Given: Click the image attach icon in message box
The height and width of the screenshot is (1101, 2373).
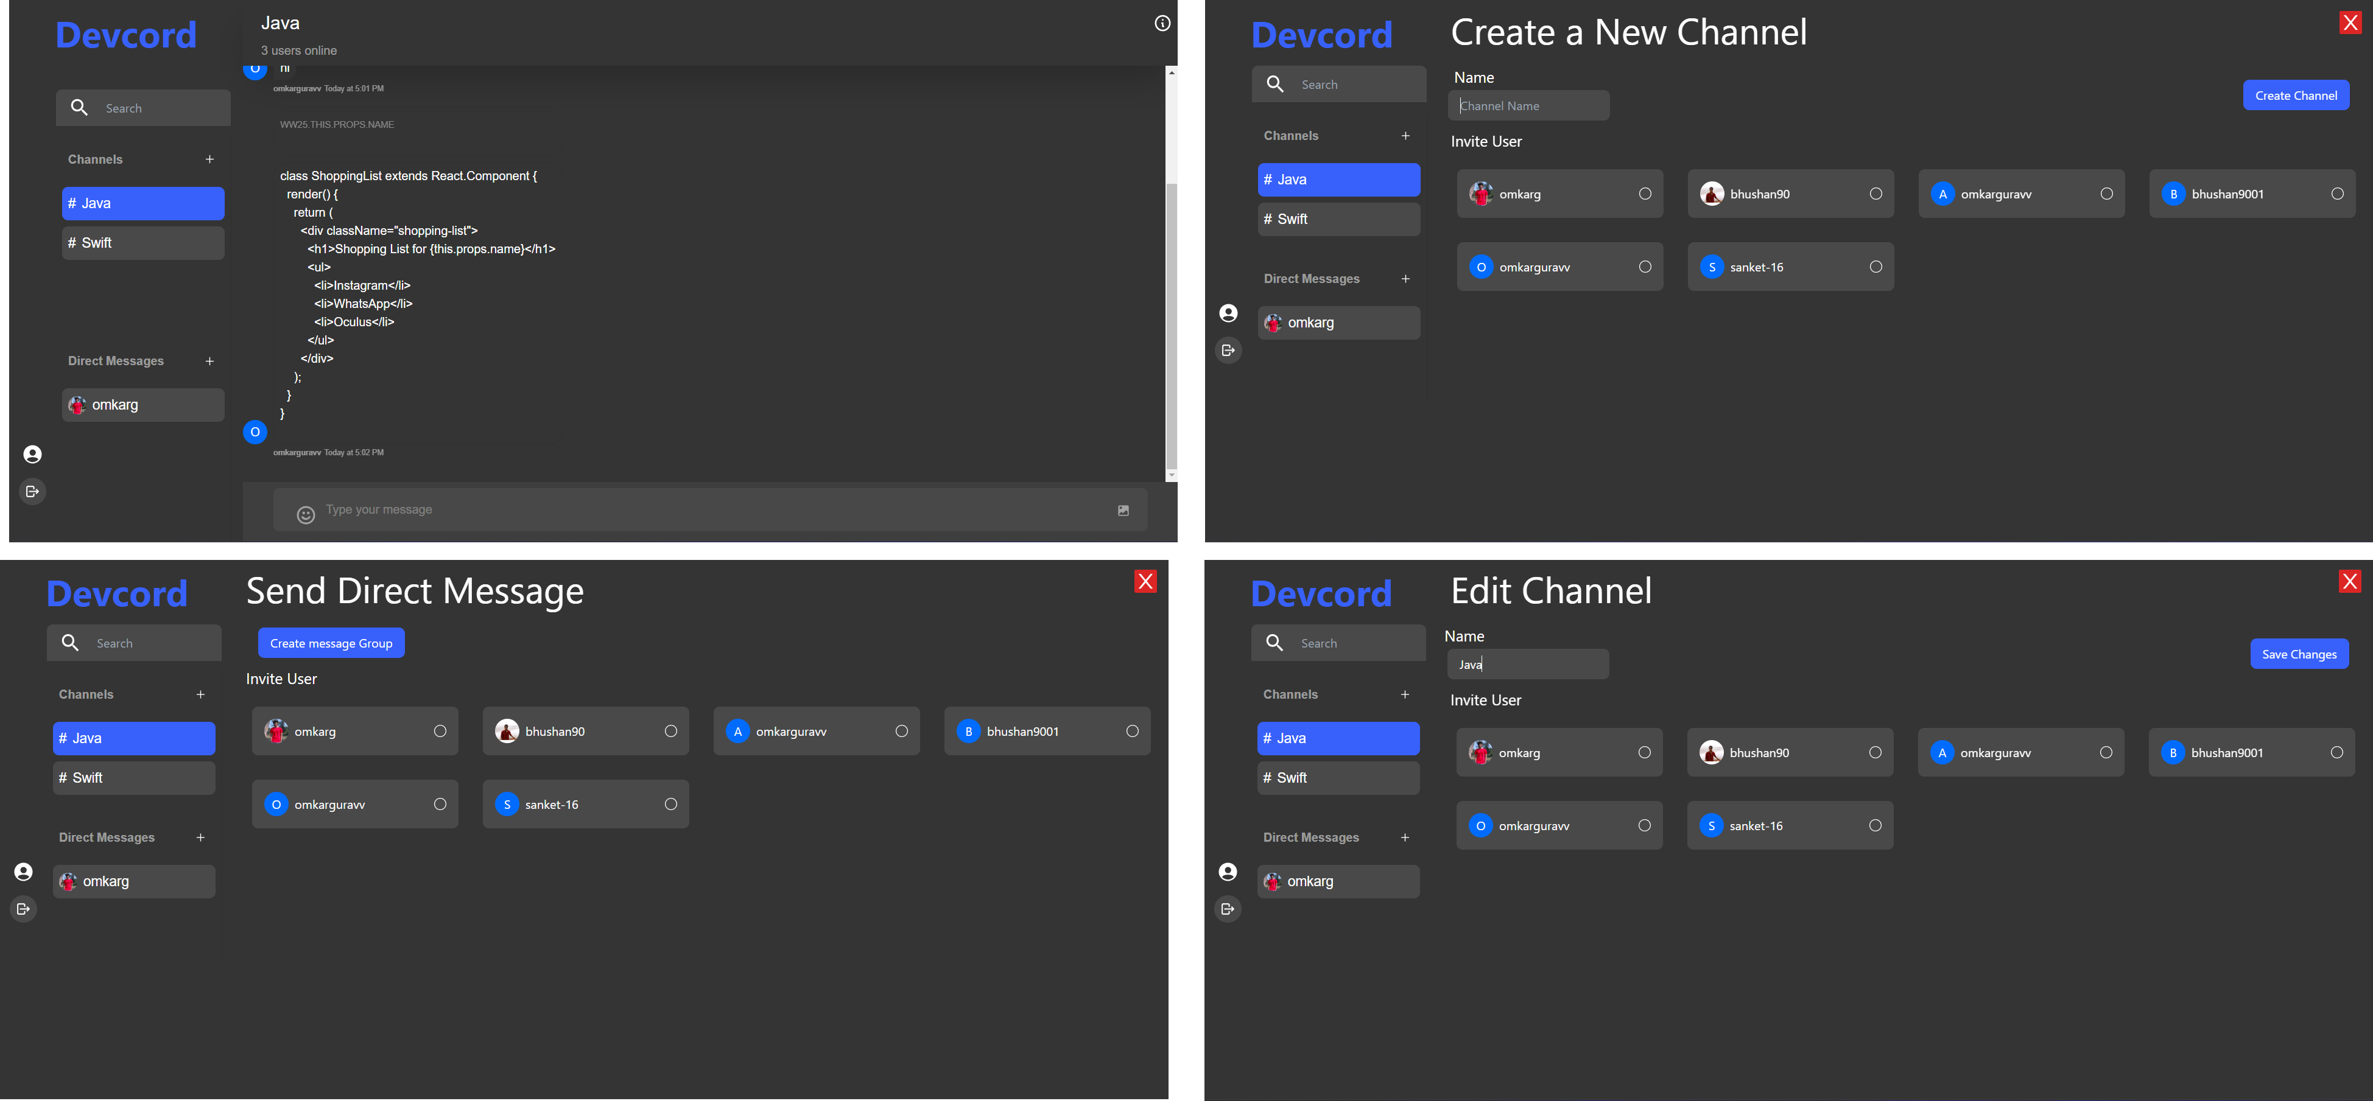Looking at the screenshot, I should click(1123, 511).
